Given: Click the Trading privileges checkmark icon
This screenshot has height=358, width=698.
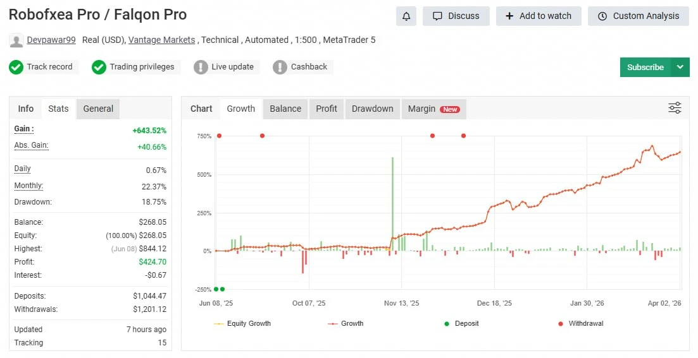Looking at the screenshot, I should (99, 67).
